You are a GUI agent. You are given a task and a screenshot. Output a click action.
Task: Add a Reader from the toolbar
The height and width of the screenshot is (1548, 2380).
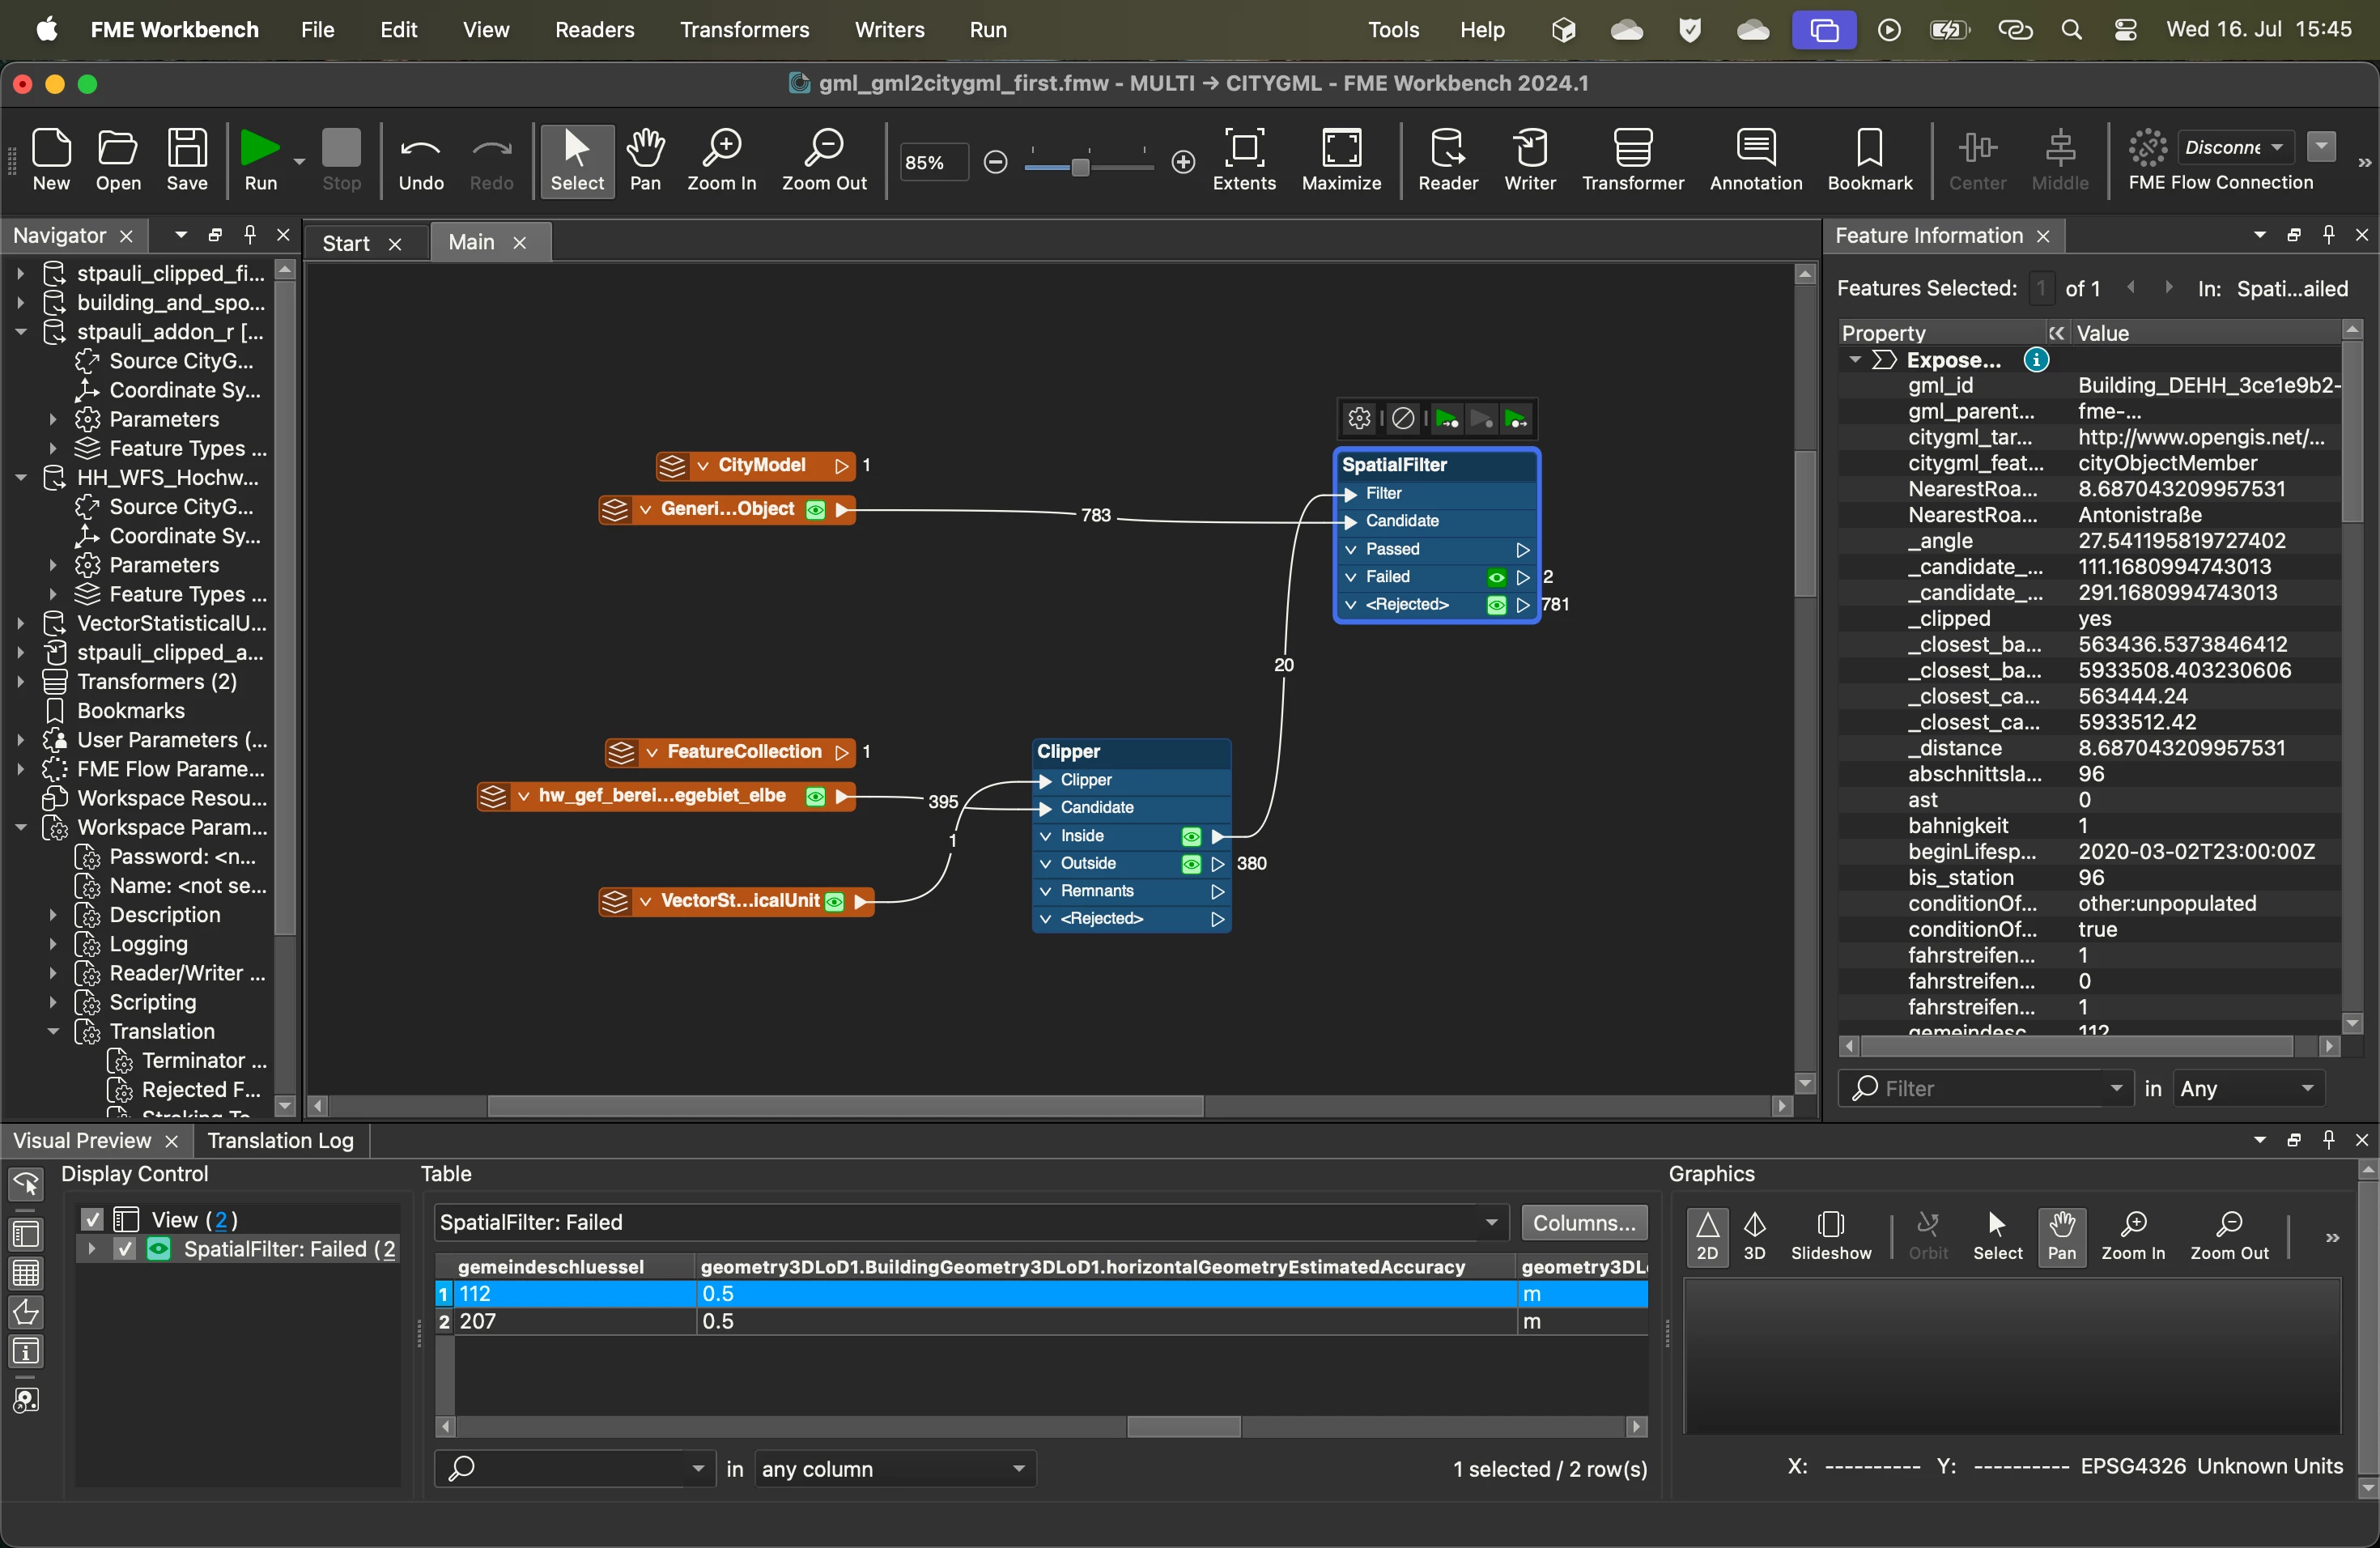(x=1447, y=160)
